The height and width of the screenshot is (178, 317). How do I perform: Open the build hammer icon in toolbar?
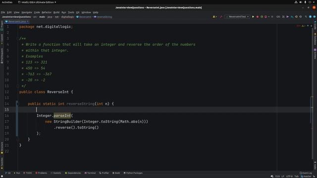pos(221,17)
